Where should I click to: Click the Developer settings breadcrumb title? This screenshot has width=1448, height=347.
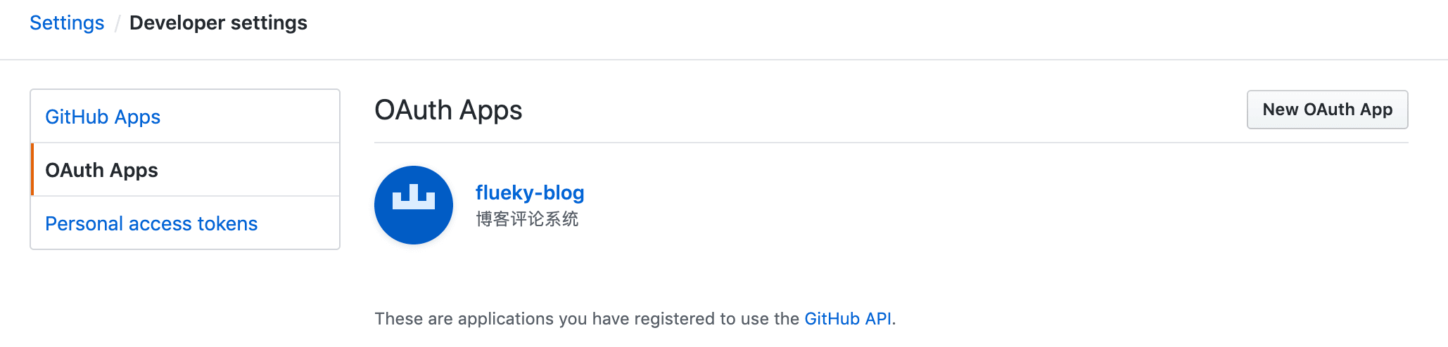218,23
